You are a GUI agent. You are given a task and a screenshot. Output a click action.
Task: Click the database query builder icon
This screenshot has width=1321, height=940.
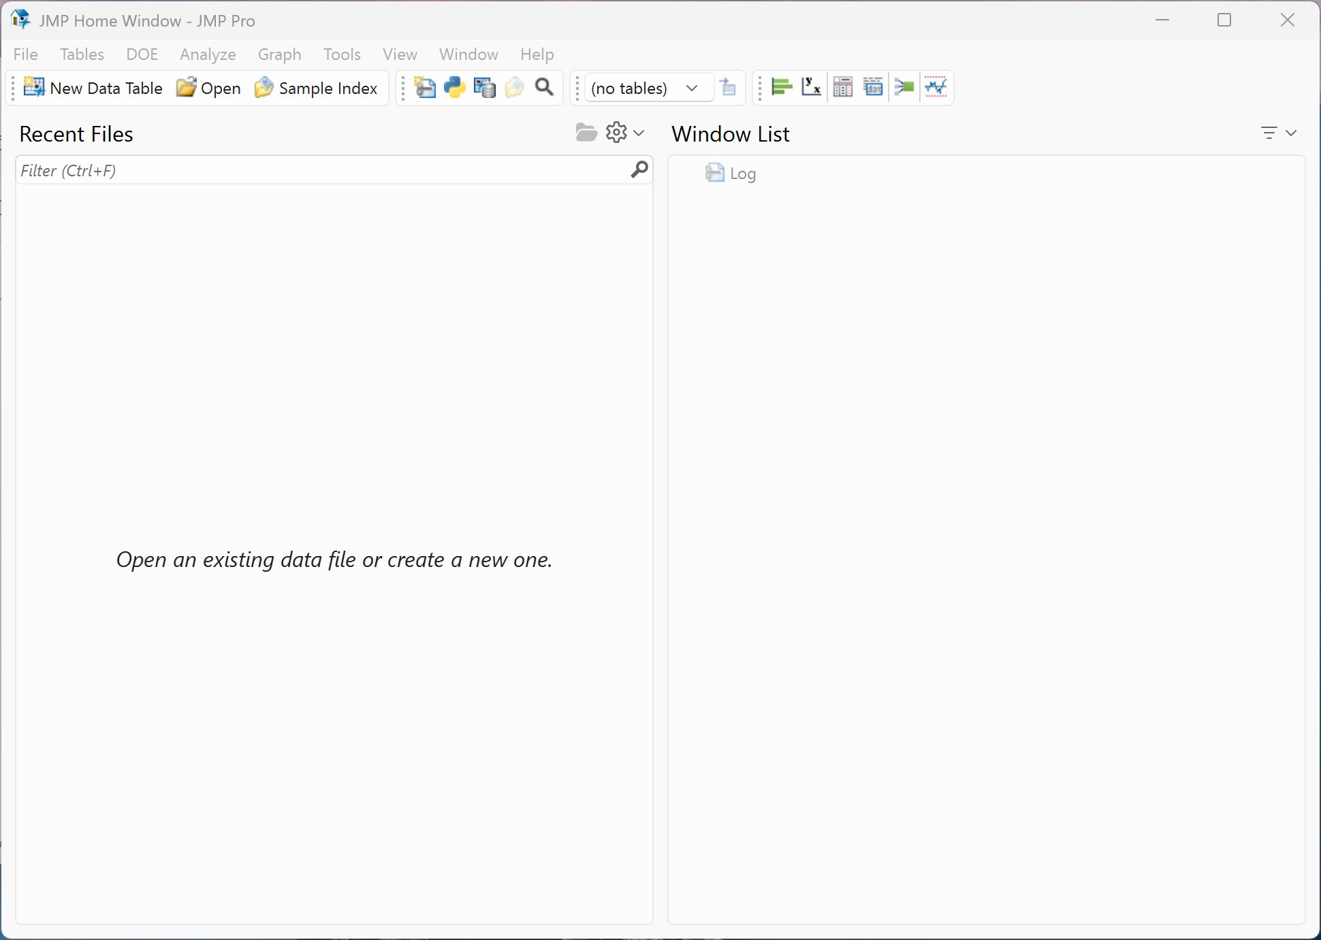pos(484,87)
